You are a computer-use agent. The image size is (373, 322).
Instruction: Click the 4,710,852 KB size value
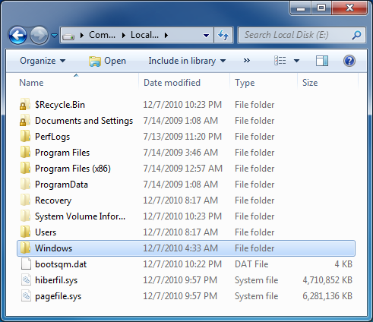point(327,280)
